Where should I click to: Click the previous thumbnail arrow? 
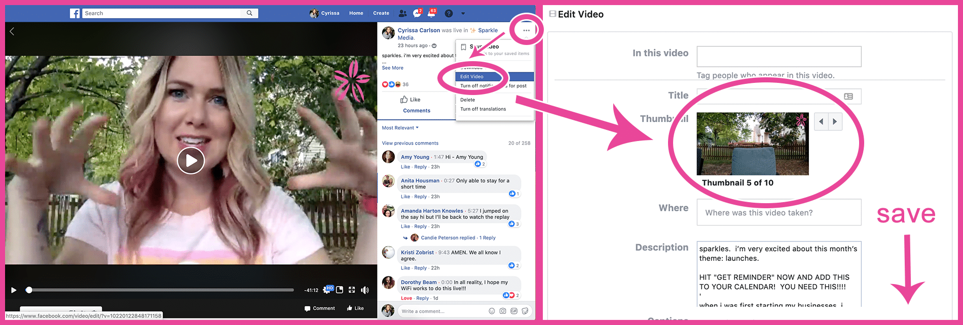[821, 122]
